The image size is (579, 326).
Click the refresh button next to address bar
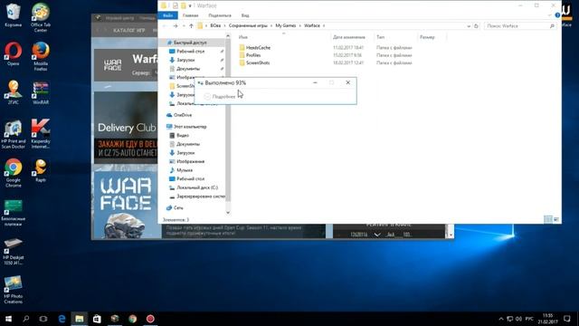click(x=476, y=26)
